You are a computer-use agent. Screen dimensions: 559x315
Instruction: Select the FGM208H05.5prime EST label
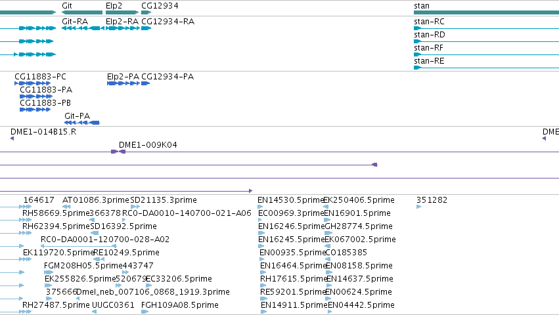pyautogui.click(x=83, y=266)
